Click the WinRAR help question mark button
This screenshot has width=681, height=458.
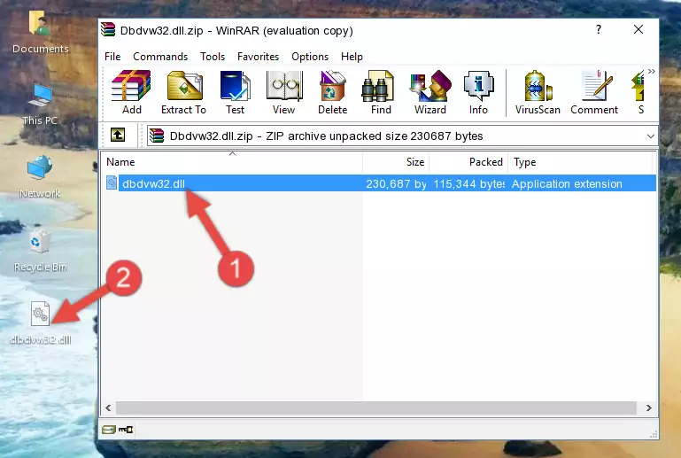[x=599, y=29]
